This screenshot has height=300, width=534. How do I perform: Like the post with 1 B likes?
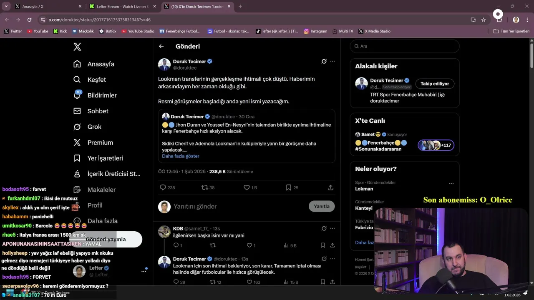click(x=250, y=187)
